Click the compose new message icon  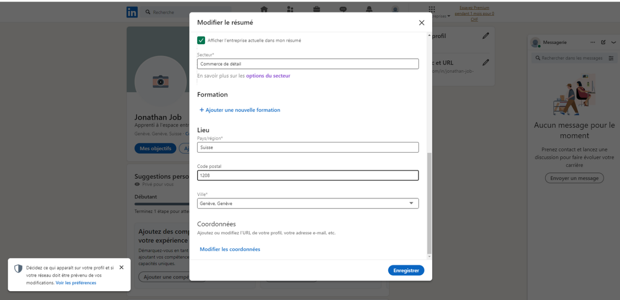tap(603, 42)
